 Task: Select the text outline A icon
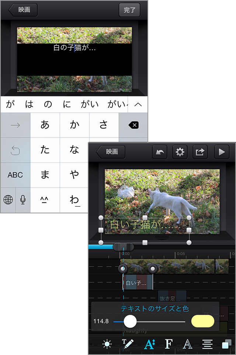(x=188, y=344)
